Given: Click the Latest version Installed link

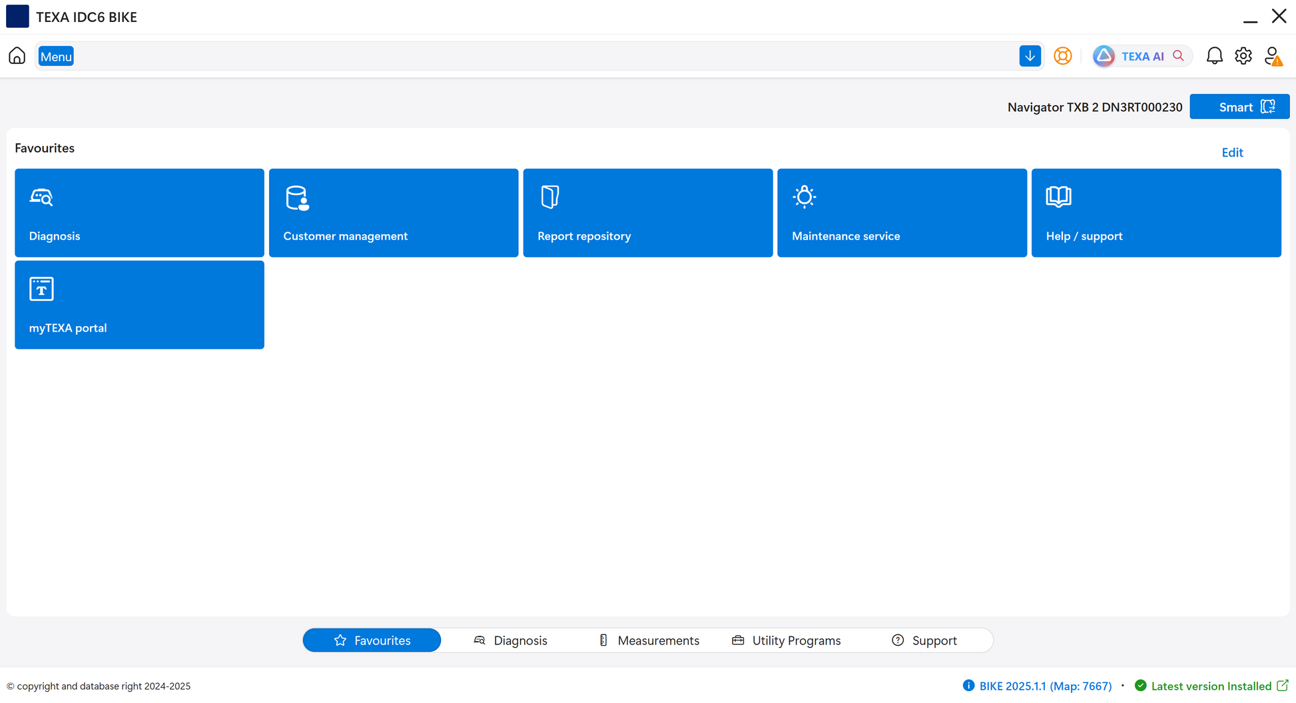Looking at the screenshot, I should [x=1211, y=686].
